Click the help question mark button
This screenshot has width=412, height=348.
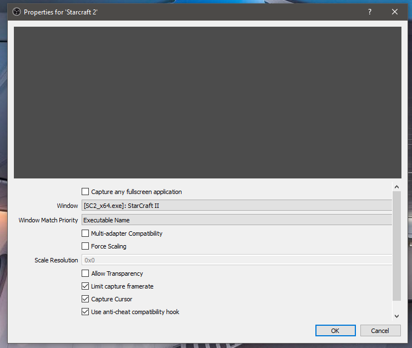[x=370, y=12]
